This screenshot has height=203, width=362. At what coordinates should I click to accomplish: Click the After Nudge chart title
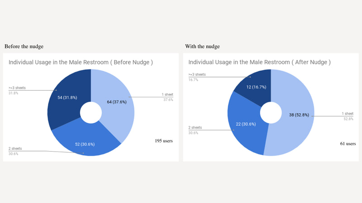point(259,62)
